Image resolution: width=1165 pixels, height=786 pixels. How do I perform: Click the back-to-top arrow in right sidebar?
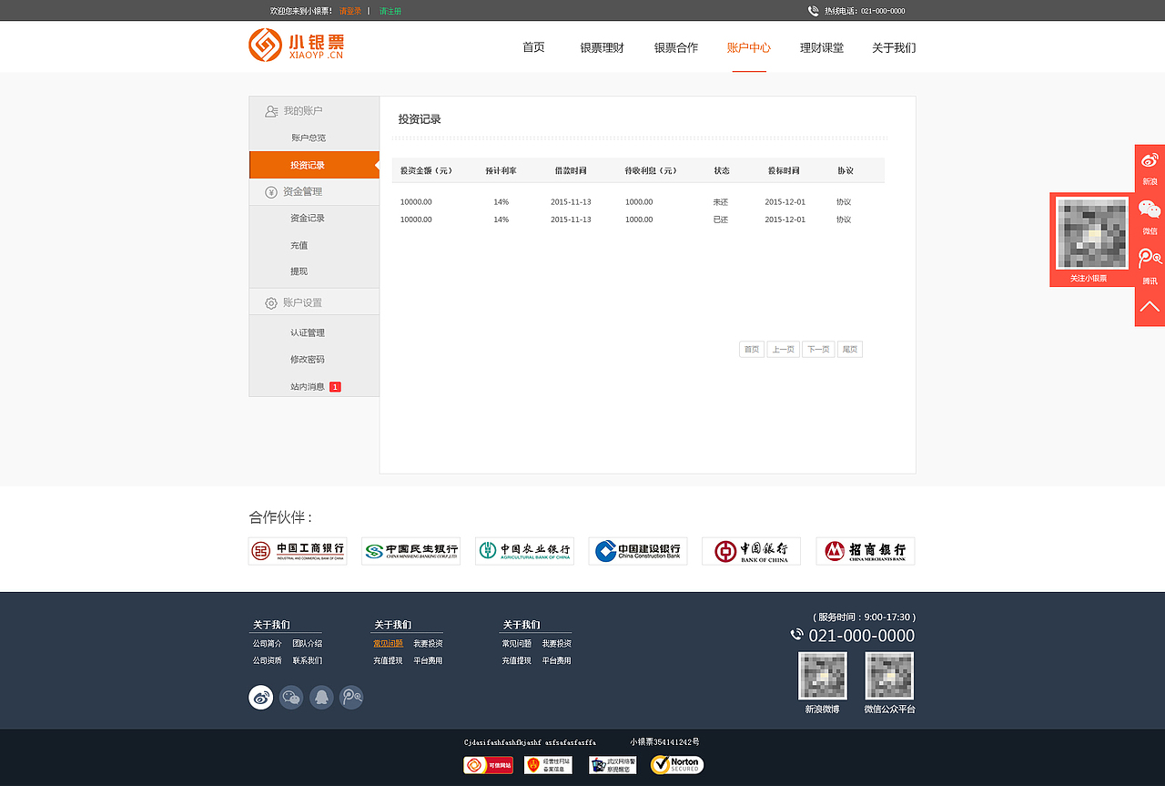[x=1150, y=307]
